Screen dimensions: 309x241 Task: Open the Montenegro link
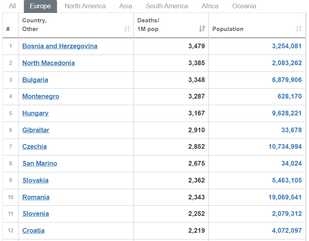(41, 97)
